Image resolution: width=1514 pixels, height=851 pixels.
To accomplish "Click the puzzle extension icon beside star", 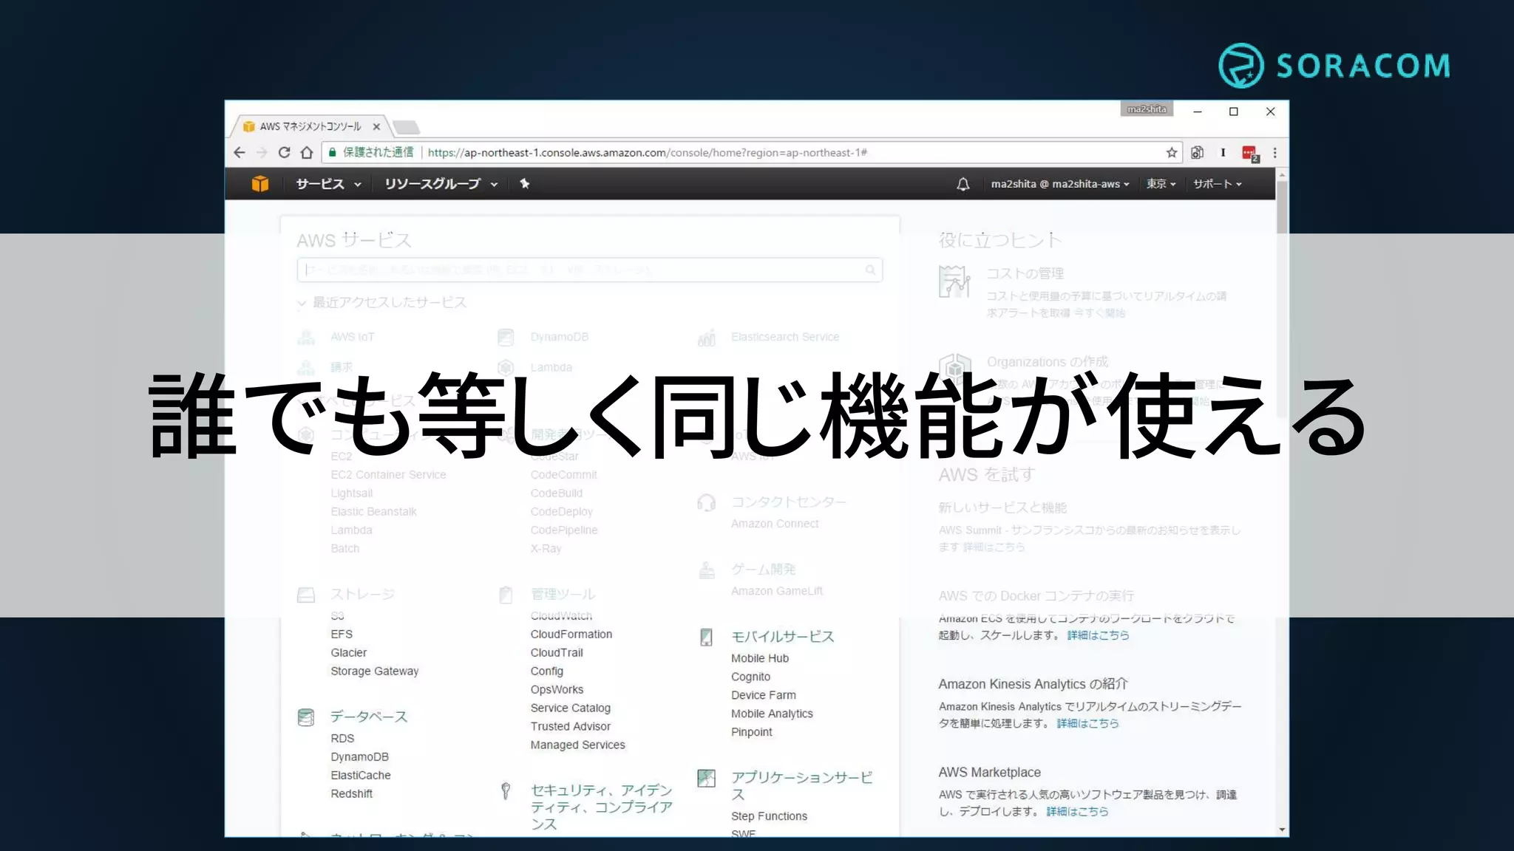I will tap(1197, 153).
